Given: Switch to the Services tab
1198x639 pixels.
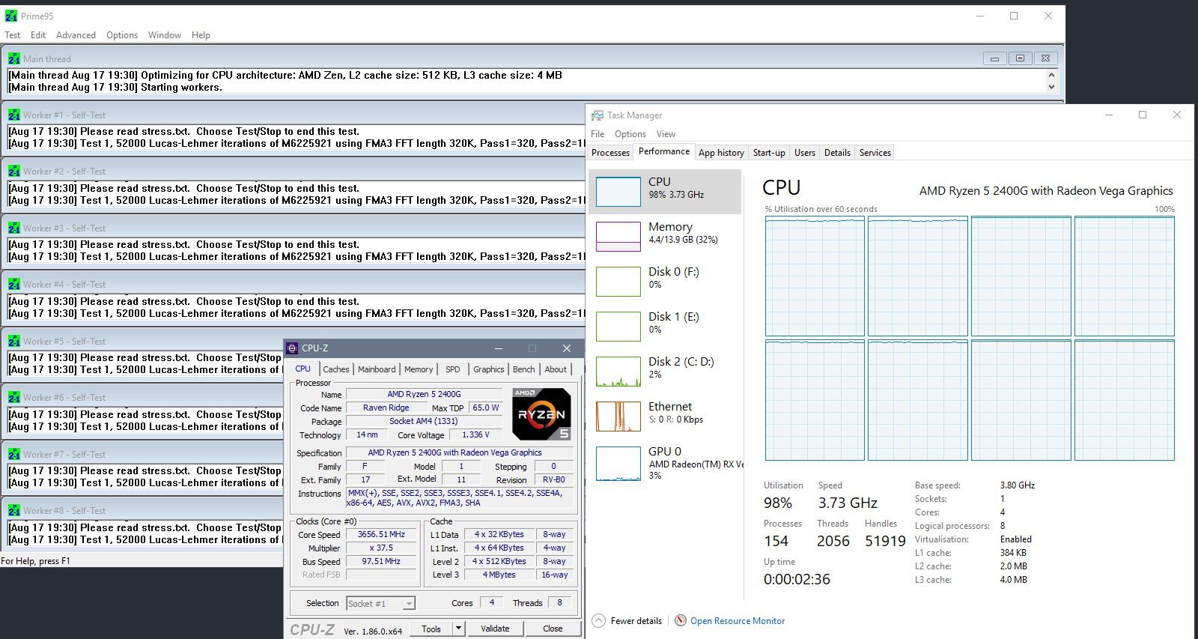Looking at the screenshot, I should (x=875, y=152).
